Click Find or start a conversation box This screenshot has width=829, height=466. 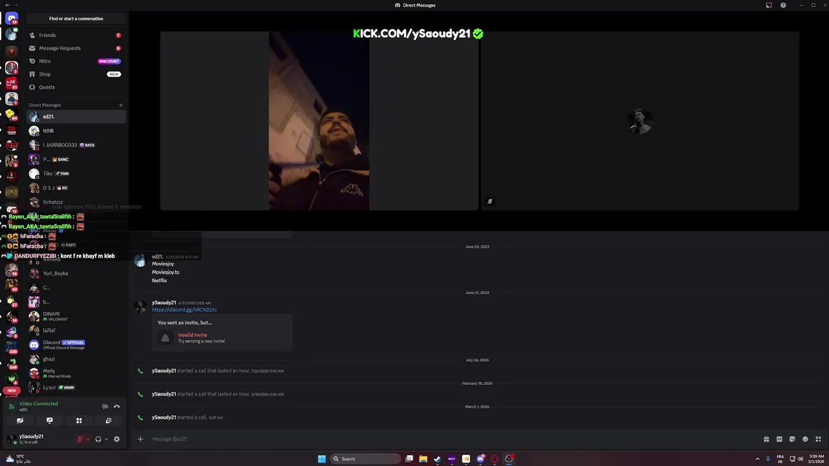(76, 18)
